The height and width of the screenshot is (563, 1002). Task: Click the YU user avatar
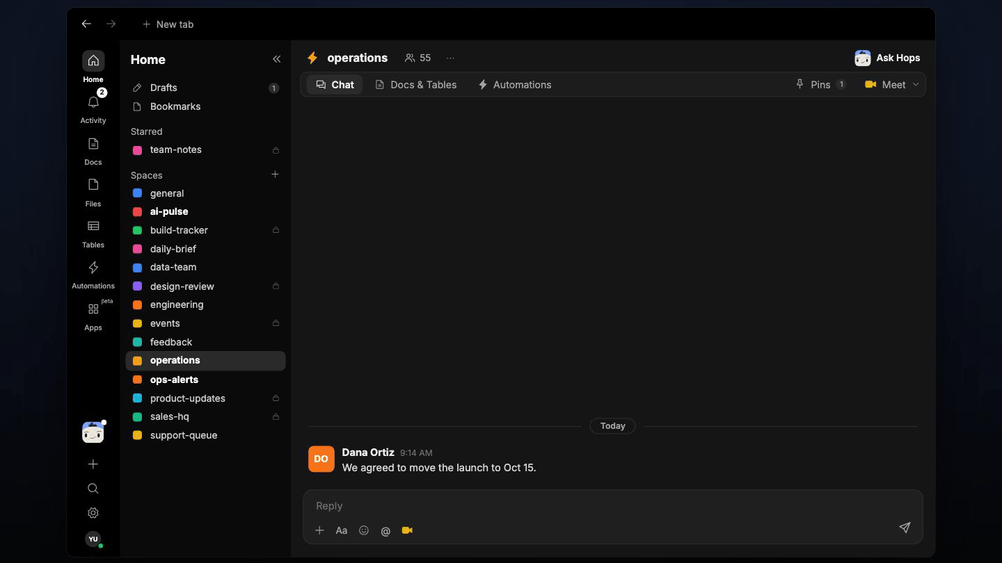pyautogui.click(x=93, y=539)
